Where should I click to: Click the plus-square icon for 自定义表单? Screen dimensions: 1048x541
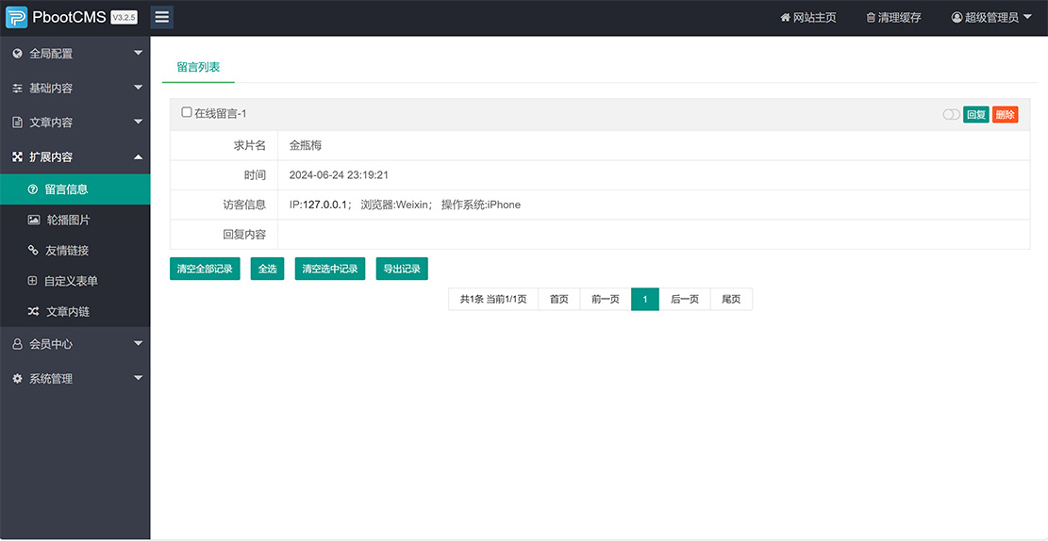[32, 281]
